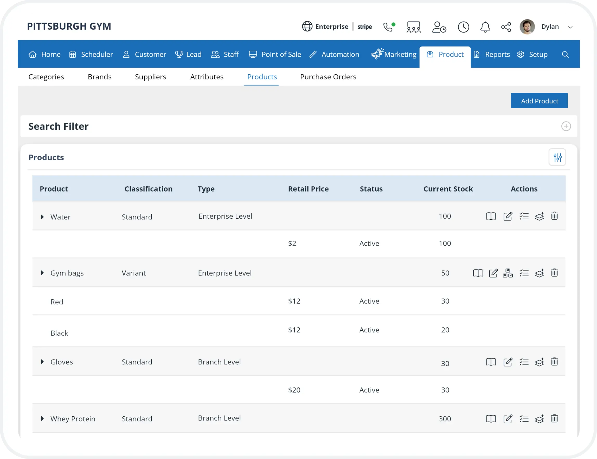Open the notifications bell
The width and height of the screenshot is (597, 459).
coord(485,27)
